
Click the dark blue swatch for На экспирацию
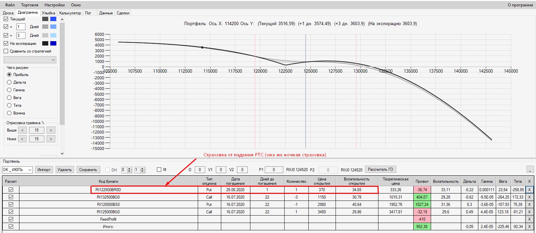click(53, 44)
